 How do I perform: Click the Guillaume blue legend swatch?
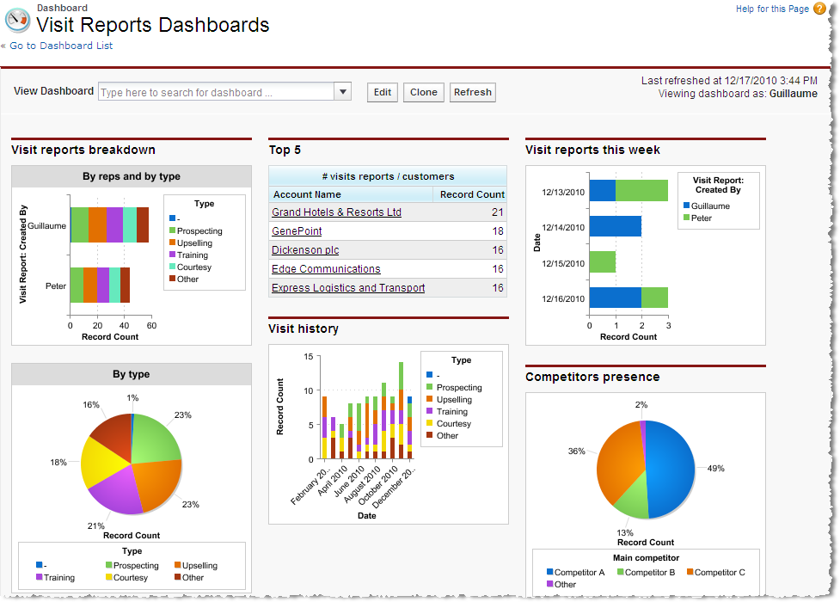click(686, 206)
